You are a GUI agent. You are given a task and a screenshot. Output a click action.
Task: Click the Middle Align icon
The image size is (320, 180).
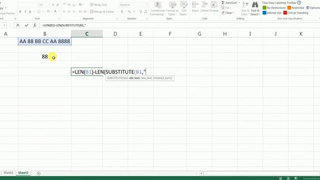click(69, 4)
